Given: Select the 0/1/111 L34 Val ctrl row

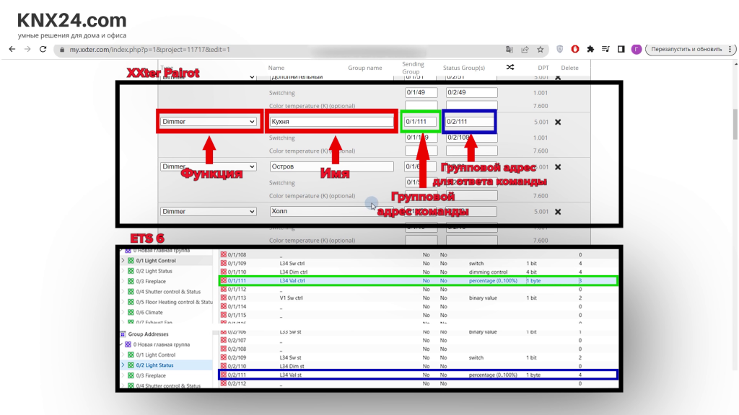Looking at the screenshot, I should click(418, 280).
